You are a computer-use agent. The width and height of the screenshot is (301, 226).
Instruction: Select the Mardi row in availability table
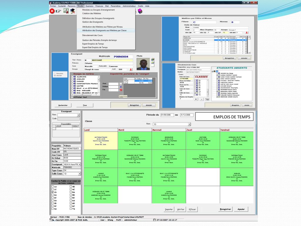[138, 81]
